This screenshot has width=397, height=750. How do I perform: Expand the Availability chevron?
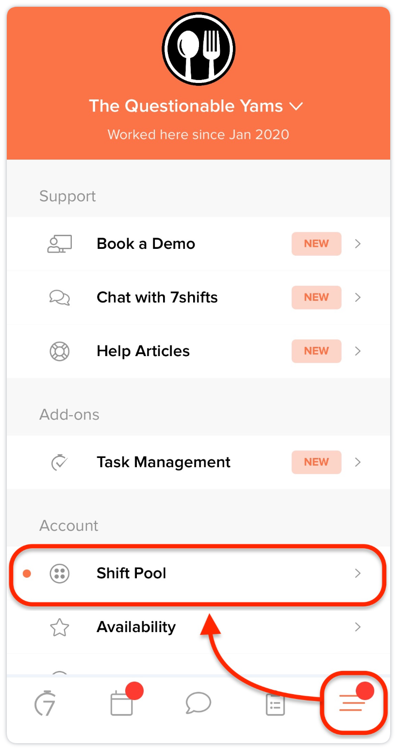pos(358,627)
